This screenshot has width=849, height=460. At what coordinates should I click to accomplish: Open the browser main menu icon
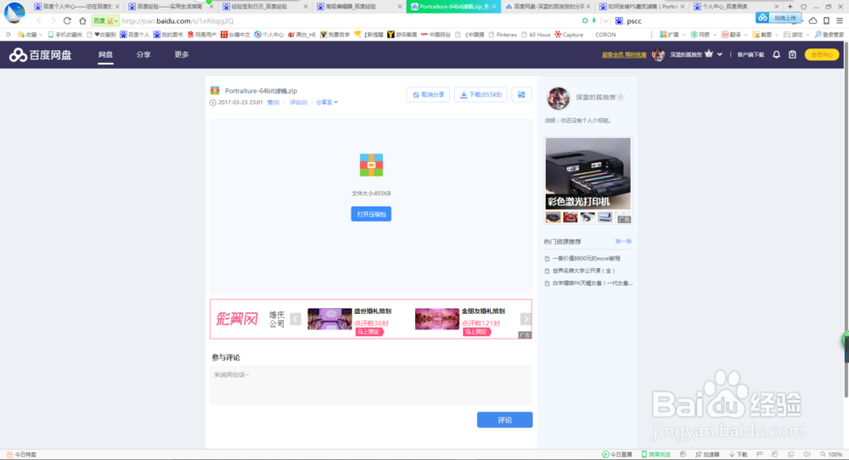pos(840,20)
